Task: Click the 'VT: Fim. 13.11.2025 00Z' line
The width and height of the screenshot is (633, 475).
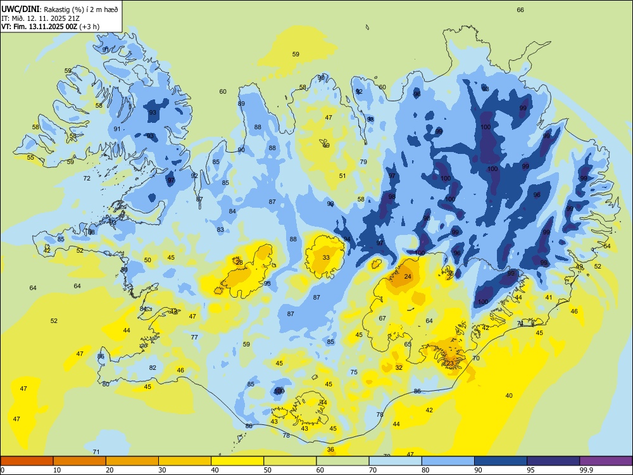Action: (39, 27)
